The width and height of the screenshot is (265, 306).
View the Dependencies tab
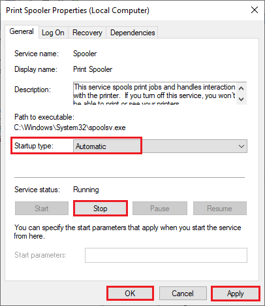click(x=132, y=33)
